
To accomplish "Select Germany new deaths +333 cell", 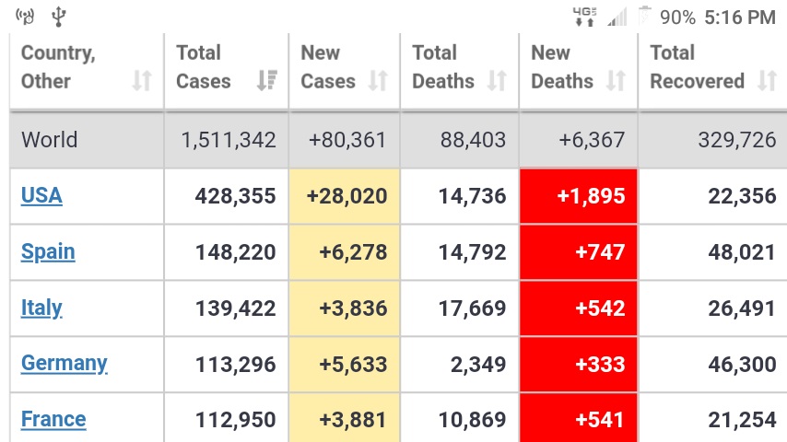I will coord(579,365).
